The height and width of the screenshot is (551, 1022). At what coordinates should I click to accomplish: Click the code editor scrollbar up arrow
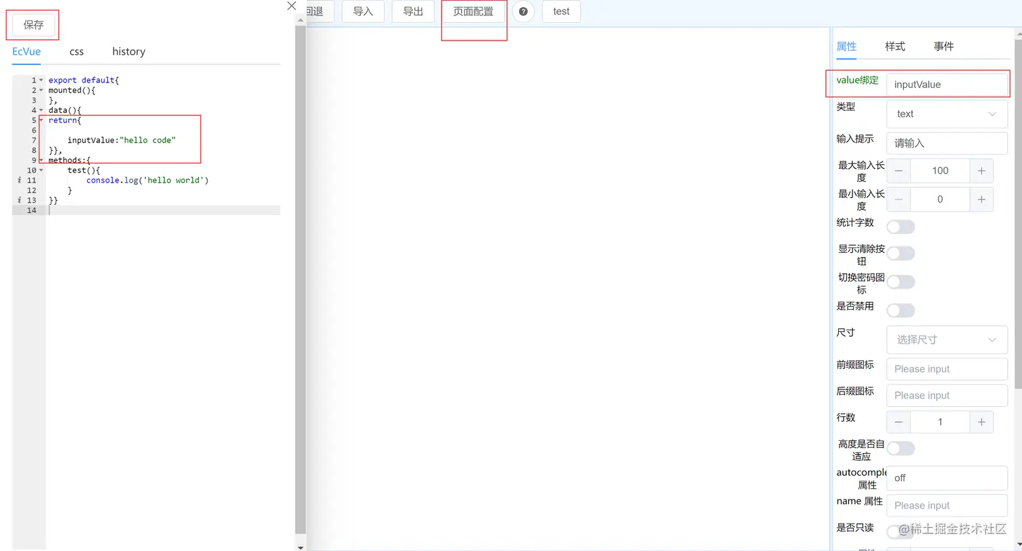300,20
